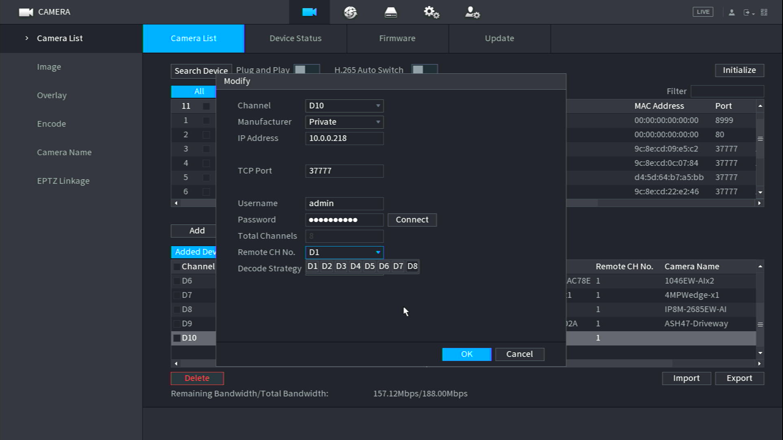Click the Connect button
Screen dimensions: 783x440
click(x=412, y=220)
